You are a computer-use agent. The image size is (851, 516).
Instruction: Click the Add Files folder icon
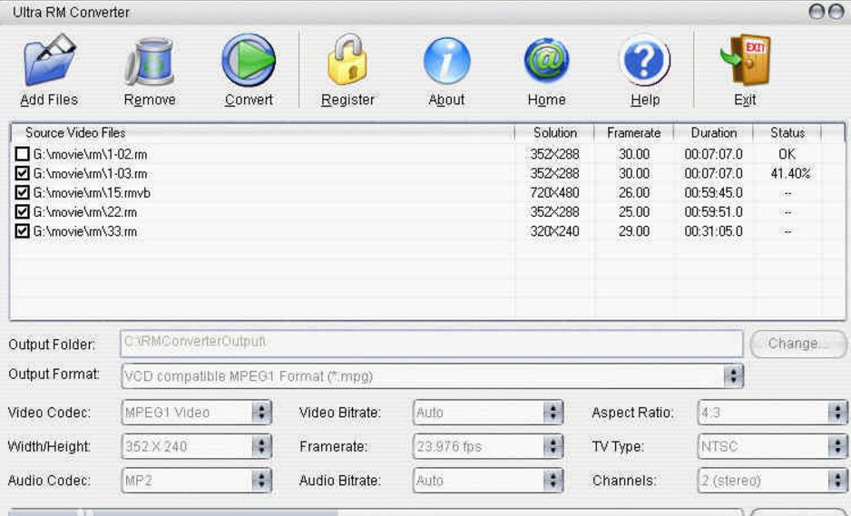(49, 62)
